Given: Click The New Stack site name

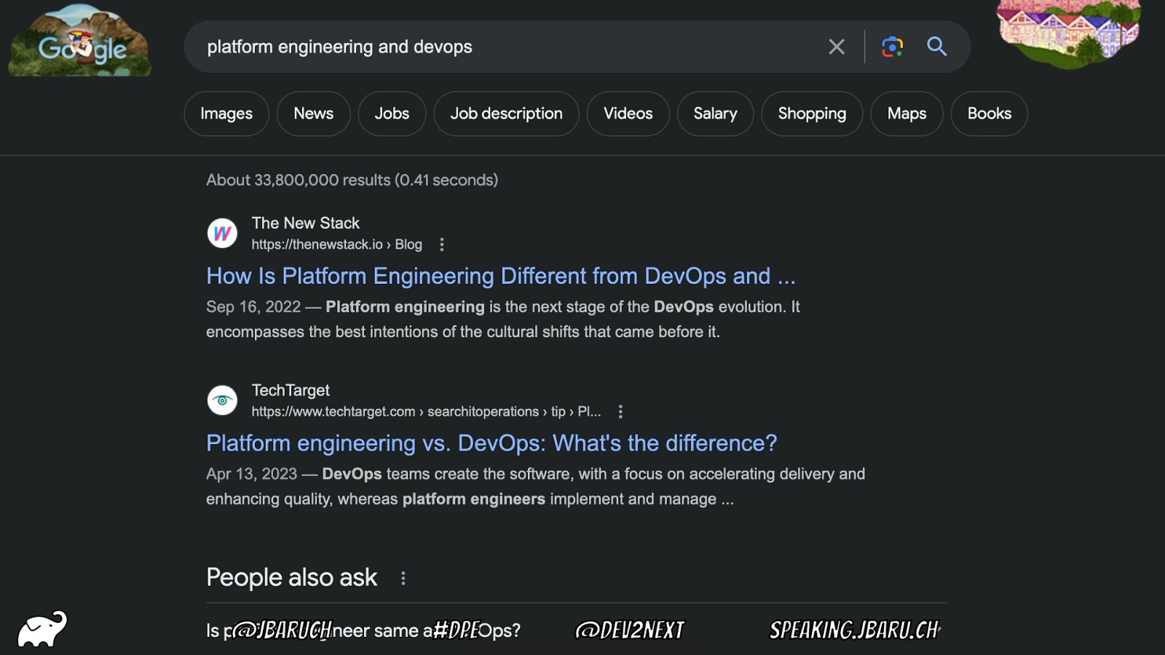Looking at the screenshot, I should tap(306, 223).
